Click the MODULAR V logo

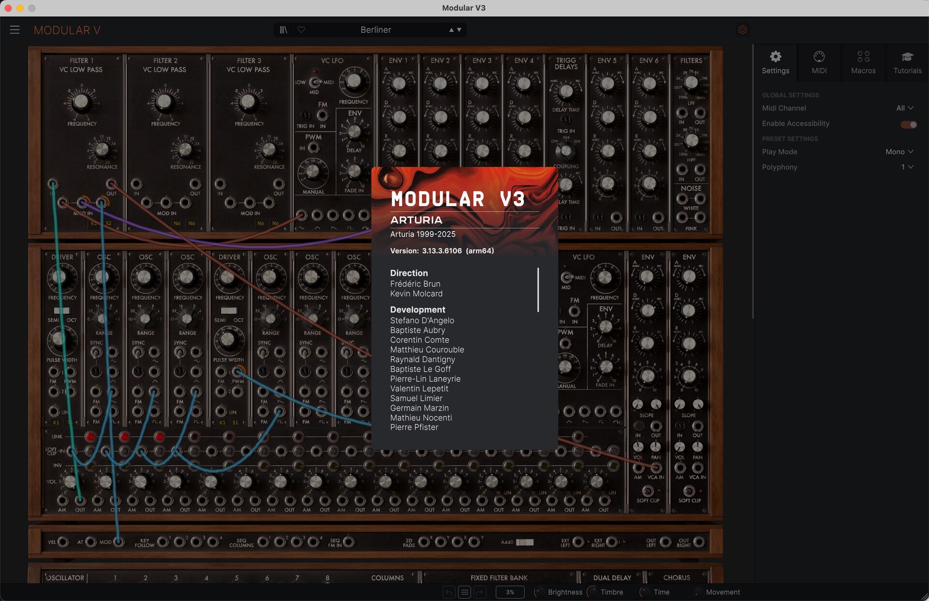(67, 30)
